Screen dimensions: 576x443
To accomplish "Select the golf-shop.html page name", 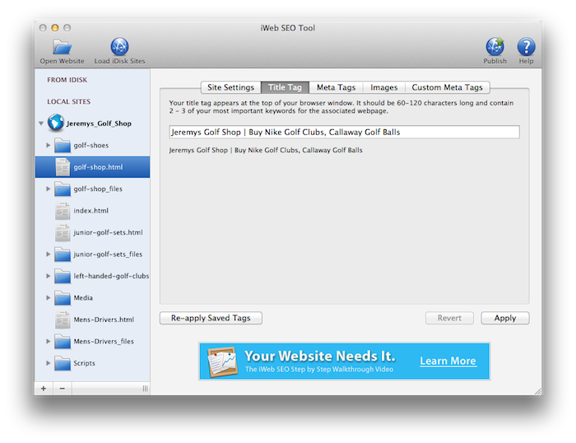I will click(98, 167).
